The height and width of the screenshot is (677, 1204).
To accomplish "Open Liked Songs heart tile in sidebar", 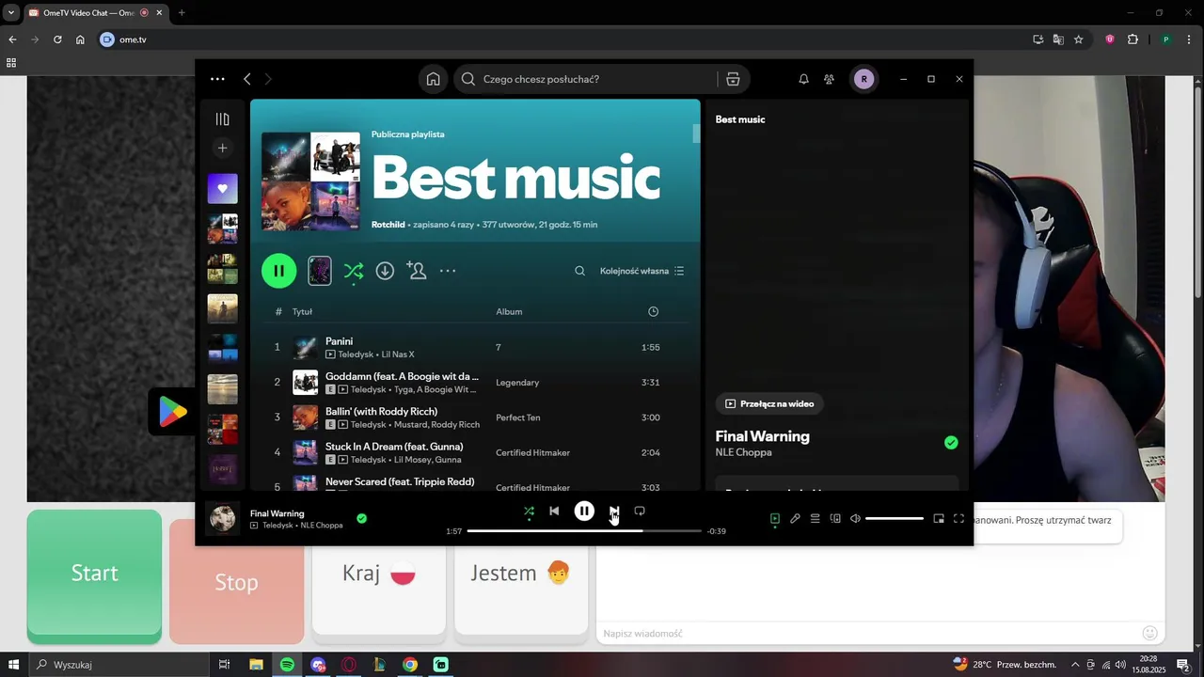I will (222, 188).
